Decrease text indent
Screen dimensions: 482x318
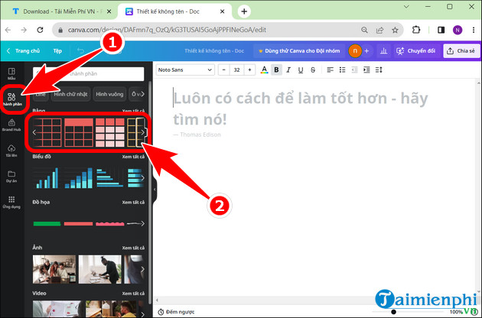(354, 70)
